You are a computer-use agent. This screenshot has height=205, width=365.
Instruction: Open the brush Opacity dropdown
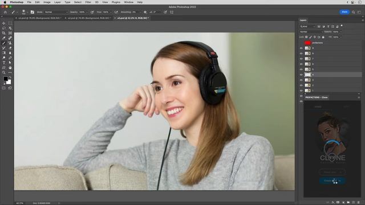87,12
